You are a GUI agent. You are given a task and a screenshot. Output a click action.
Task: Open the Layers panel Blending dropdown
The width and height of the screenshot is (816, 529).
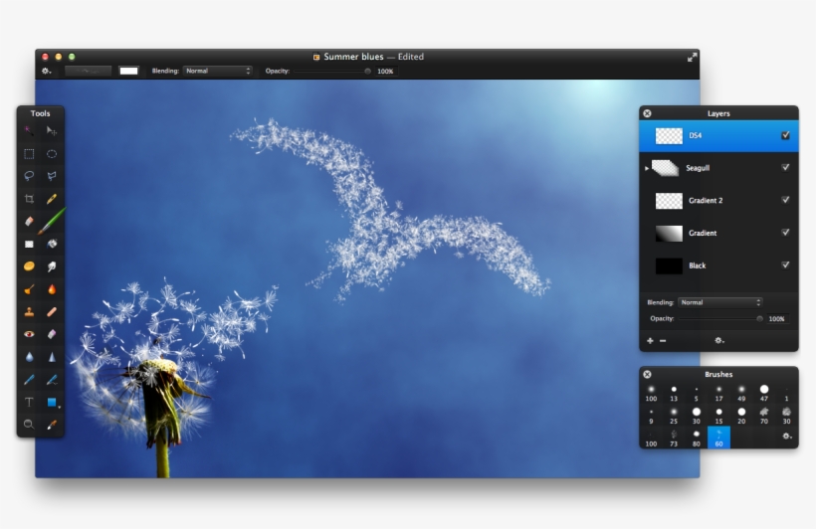pos(720,302)
